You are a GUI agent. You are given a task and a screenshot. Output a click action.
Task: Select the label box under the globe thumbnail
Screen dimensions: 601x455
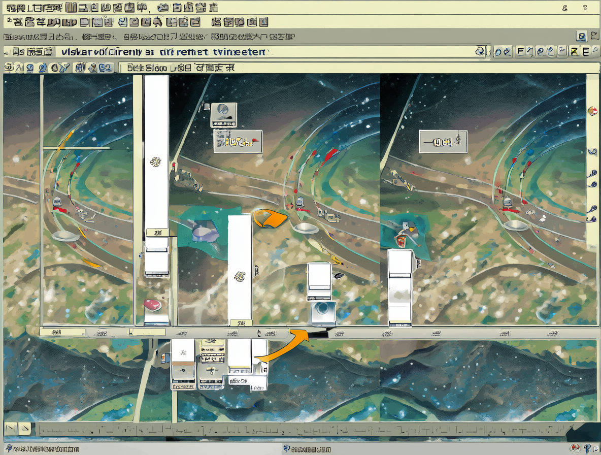click(238, 142)
